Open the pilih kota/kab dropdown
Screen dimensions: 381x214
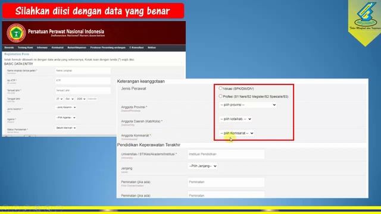tap(235, 119)
